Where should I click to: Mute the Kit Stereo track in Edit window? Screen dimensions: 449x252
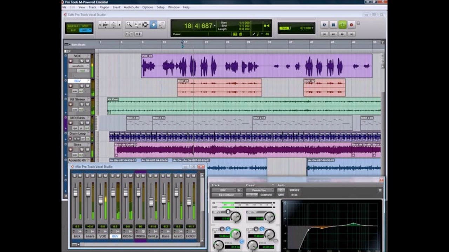87,104
